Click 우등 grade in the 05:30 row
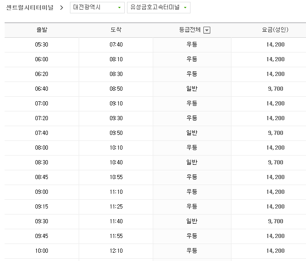306x261 pixels. (x=192, y=45)
